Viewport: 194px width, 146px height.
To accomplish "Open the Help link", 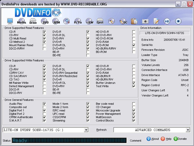I will point(169,139).
